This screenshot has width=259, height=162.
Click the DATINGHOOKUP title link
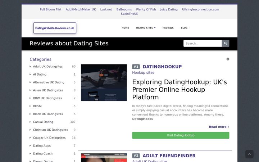162,67
